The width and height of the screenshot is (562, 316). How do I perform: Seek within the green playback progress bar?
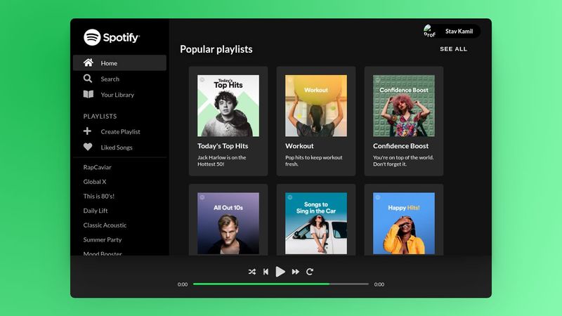click(x=280, y=284)
